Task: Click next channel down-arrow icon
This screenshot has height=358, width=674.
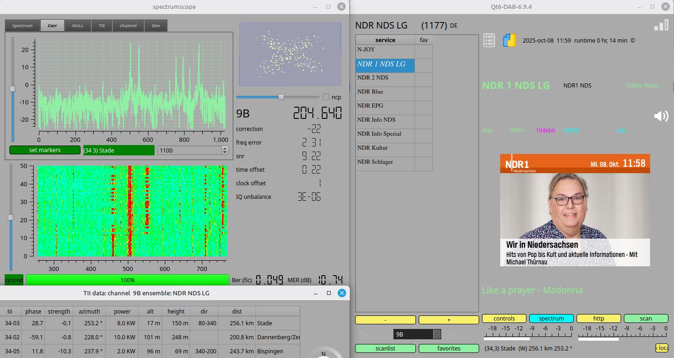Action: (x=453, y=334)
